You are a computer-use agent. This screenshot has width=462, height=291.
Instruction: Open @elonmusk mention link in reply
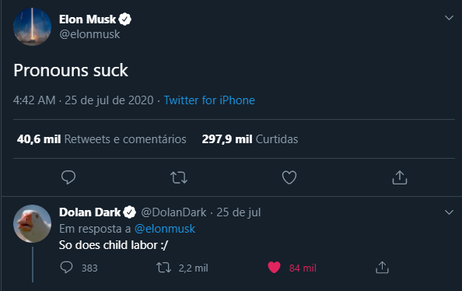click(165, 229)
